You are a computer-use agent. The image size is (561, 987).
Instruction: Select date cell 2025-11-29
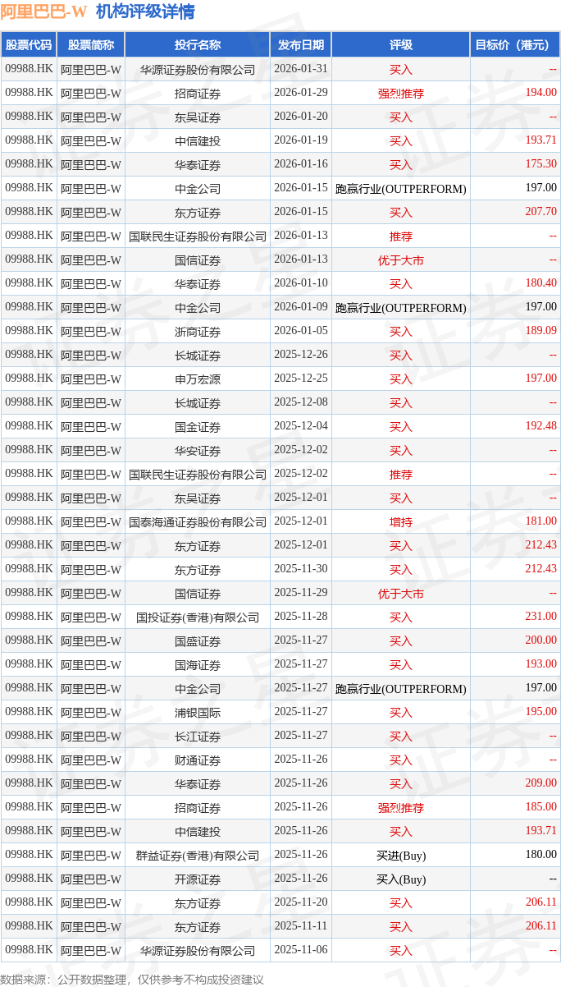click(x=301, y=593)
